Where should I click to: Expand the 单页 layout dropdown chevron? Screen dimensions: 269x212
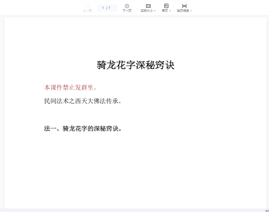(x=170, y=11)
